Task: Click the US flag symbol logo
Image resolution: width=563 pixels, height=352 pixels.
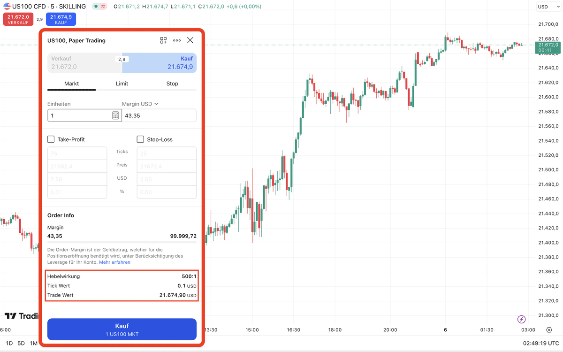Action: point(7,7)
